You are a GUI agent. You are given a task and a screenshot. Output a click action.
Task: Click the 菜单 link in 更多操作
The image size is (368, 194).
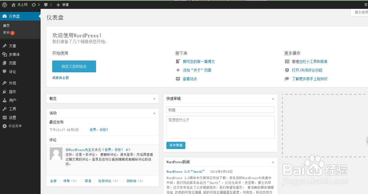(324, 62)
